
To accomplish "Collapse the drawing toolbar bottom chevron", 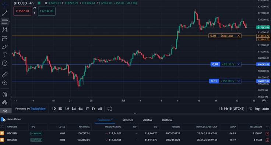I will tap(5, 111).
